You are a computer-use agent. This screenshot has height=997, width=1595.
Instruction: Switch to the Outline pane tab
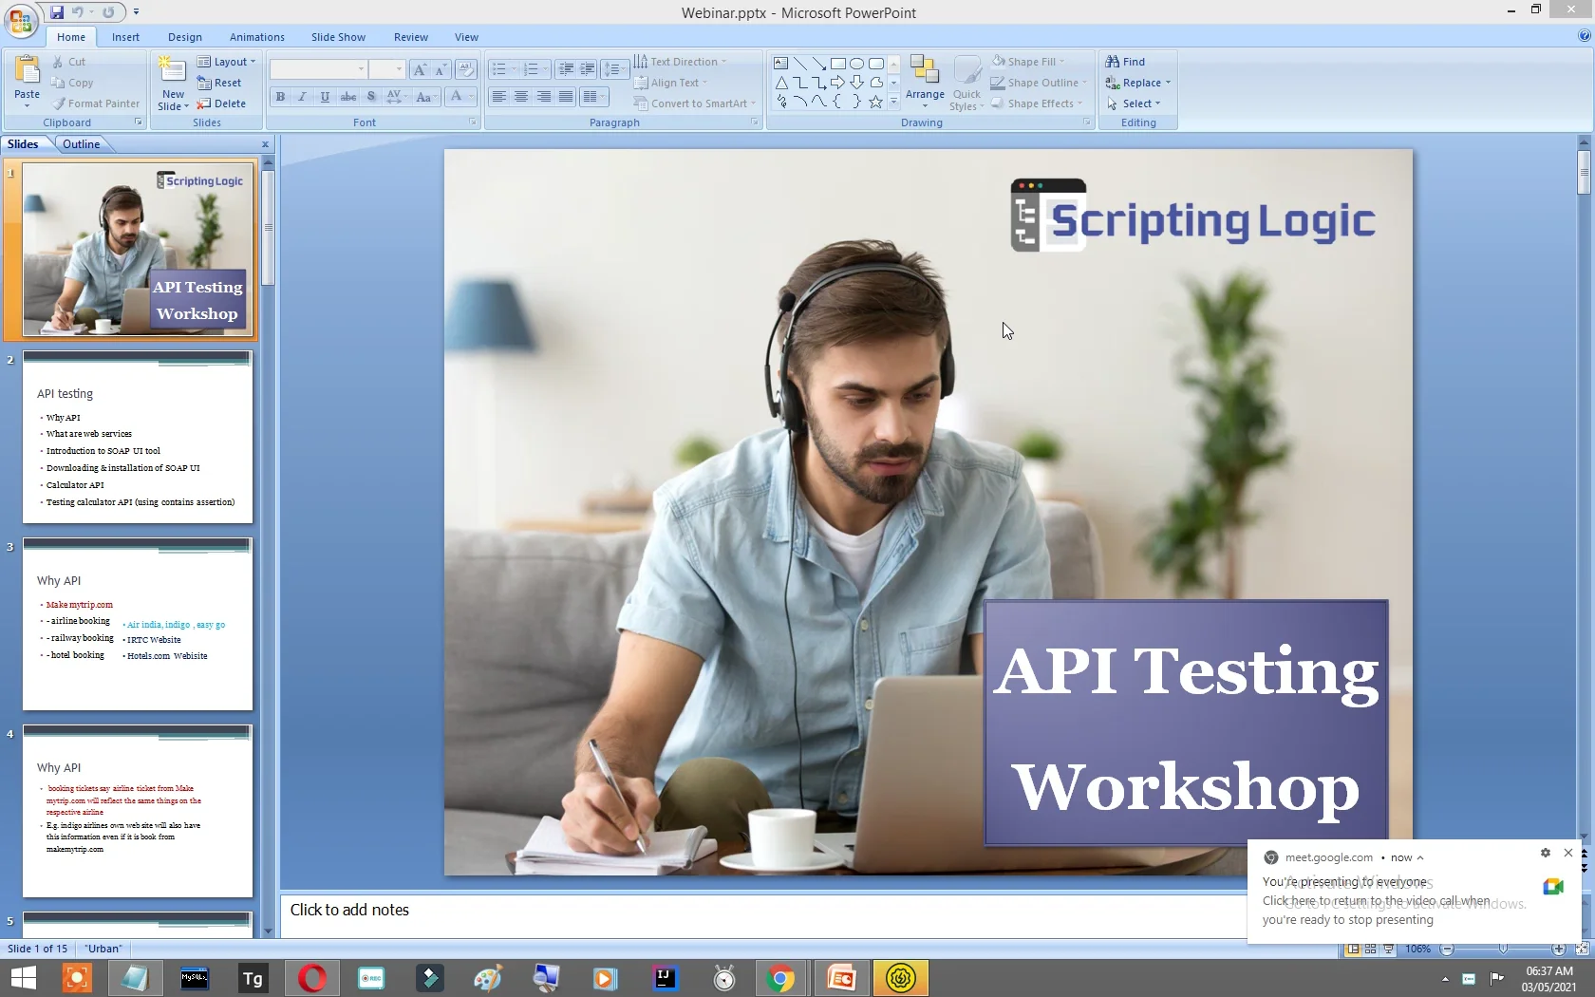pyautogui.click(x=82, y=144)
